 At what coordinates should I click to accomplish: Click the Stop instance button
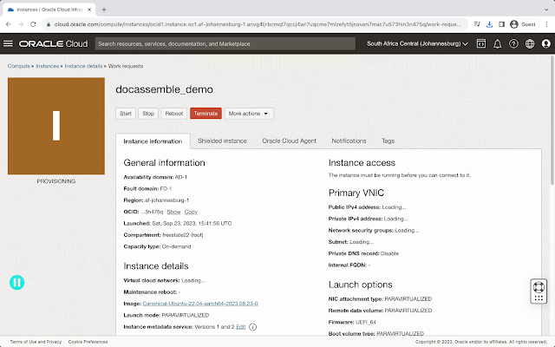(148, 114)
